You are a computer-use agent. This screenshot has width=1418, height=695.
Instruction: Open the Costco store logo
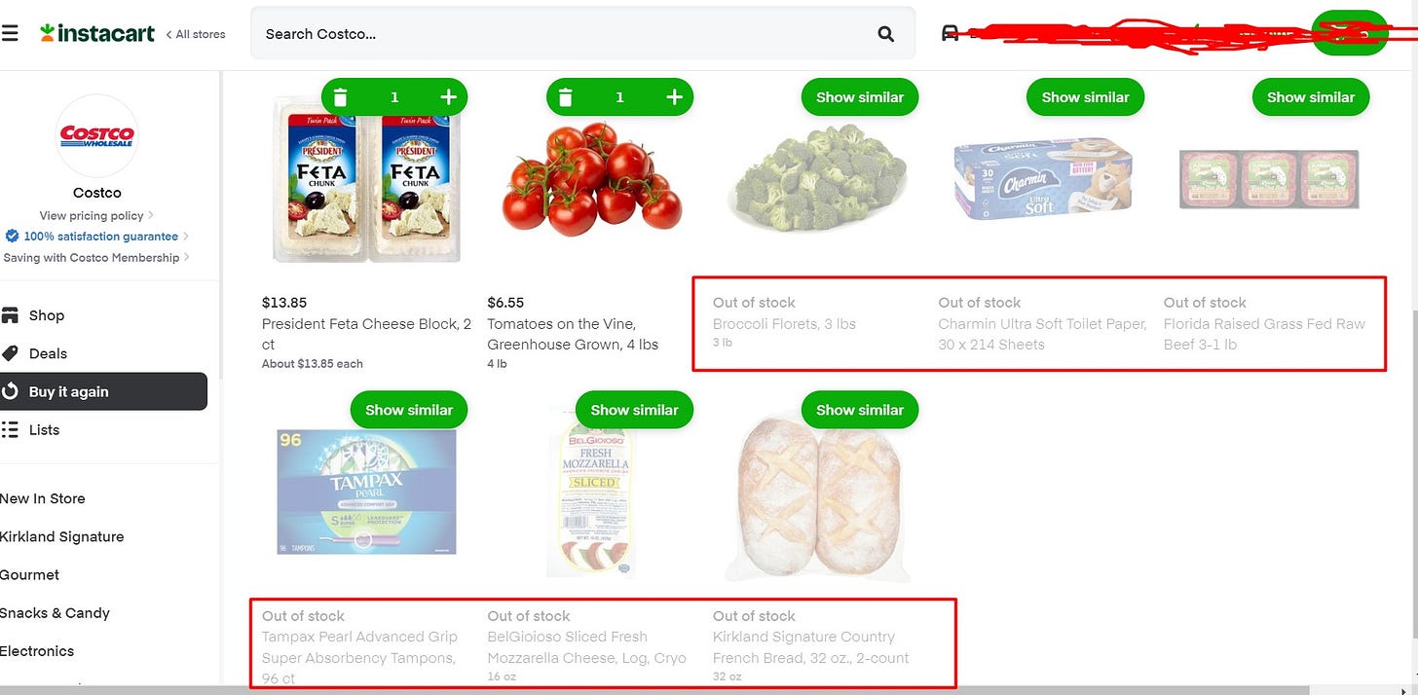[97, 135]
